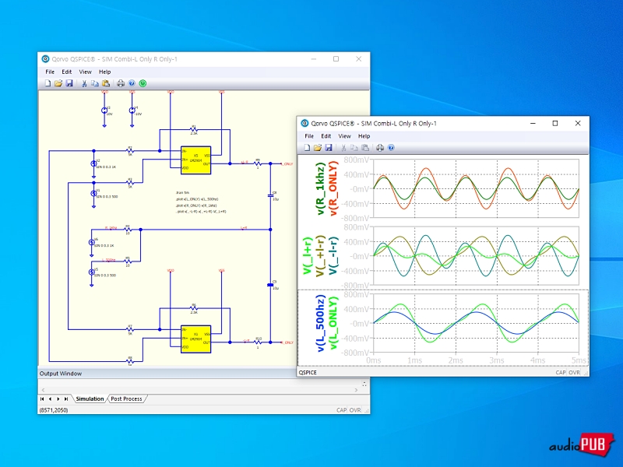
Task: Open View menu in waveform window
Action: pos(344,135)
